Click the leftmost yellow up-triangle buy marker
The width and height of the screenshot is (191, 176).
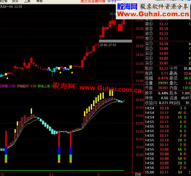(7, 78)
